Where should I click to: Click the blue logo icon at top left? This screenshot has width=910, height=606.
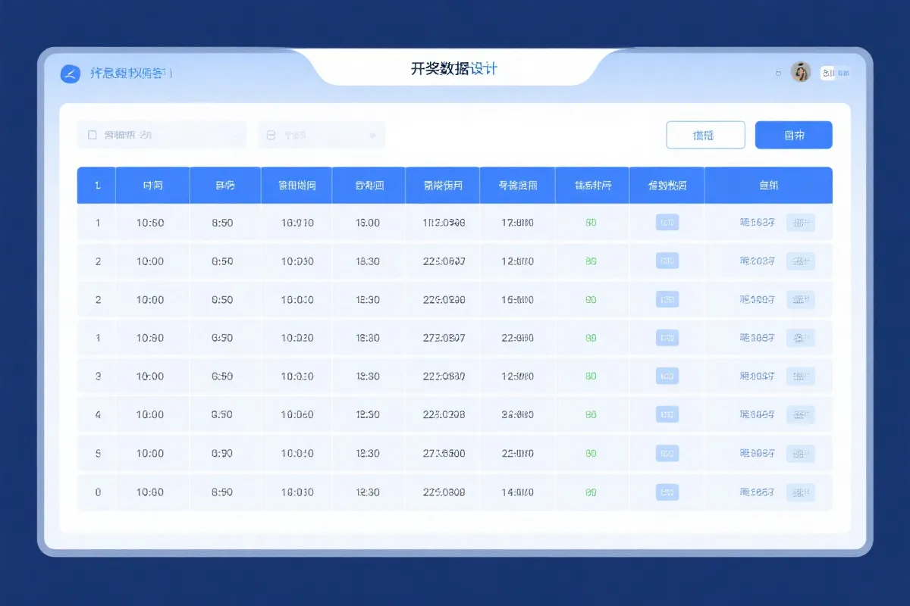click(x=70, y=73)
